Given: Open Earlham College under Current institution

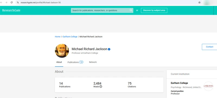Looking at the screenshot, I should coord(179,83).
